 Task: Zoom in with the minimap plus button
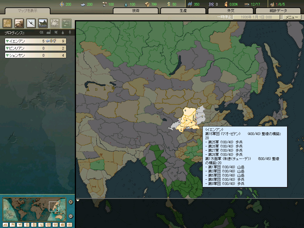pyautogui.click(x=71, y=202)
